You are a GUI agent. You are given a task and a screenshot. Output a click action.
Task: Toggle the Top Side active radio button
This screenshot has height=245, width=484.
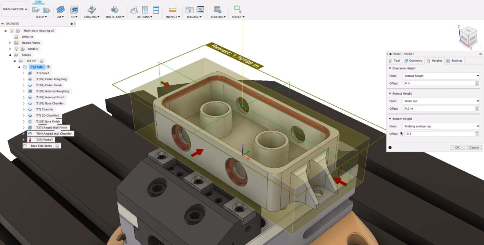[x=48, y=67]
